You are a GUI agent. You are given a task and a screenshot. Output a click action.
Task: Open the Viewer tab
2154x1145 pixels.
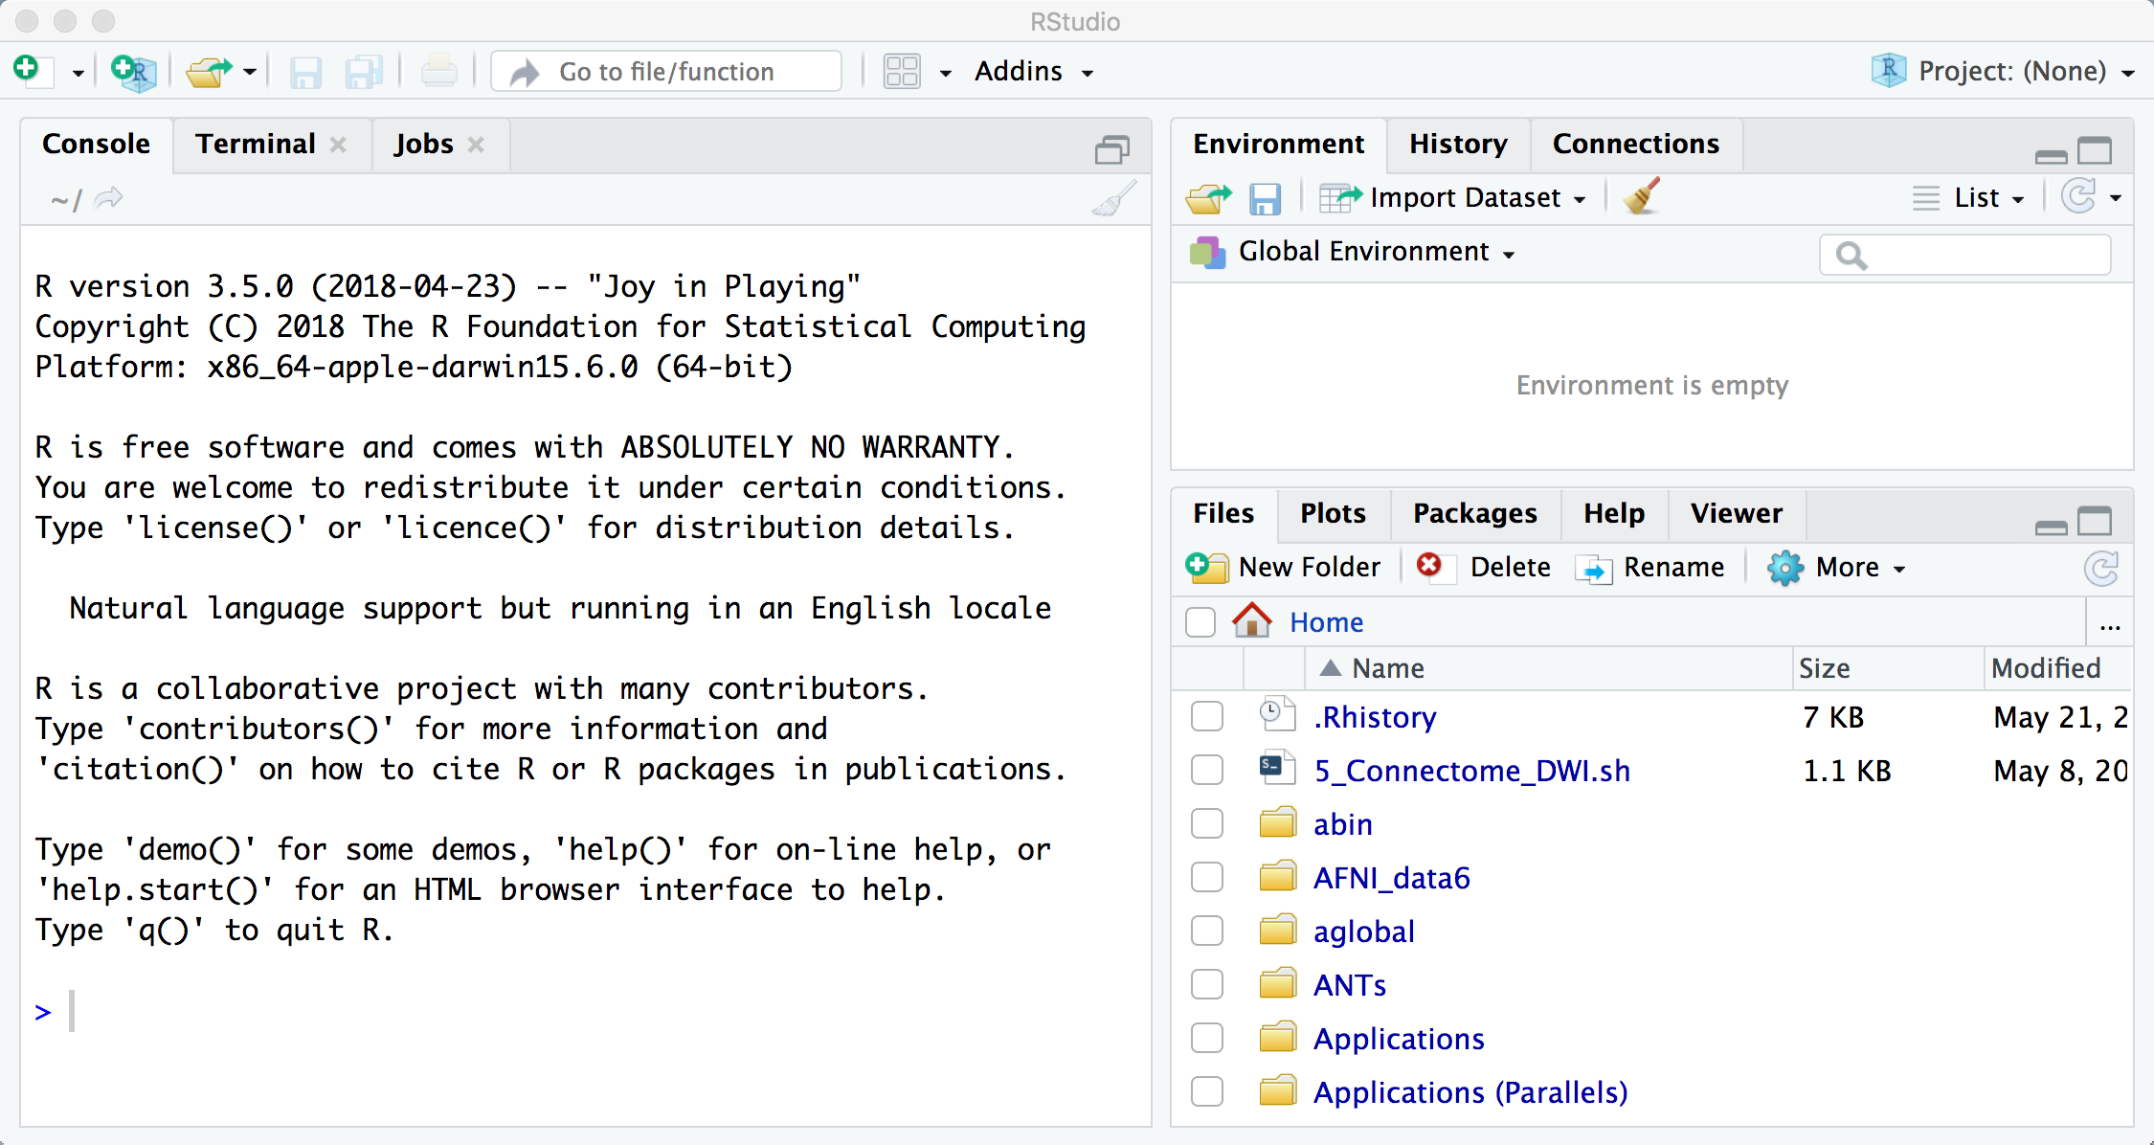tap(1737, 514)
